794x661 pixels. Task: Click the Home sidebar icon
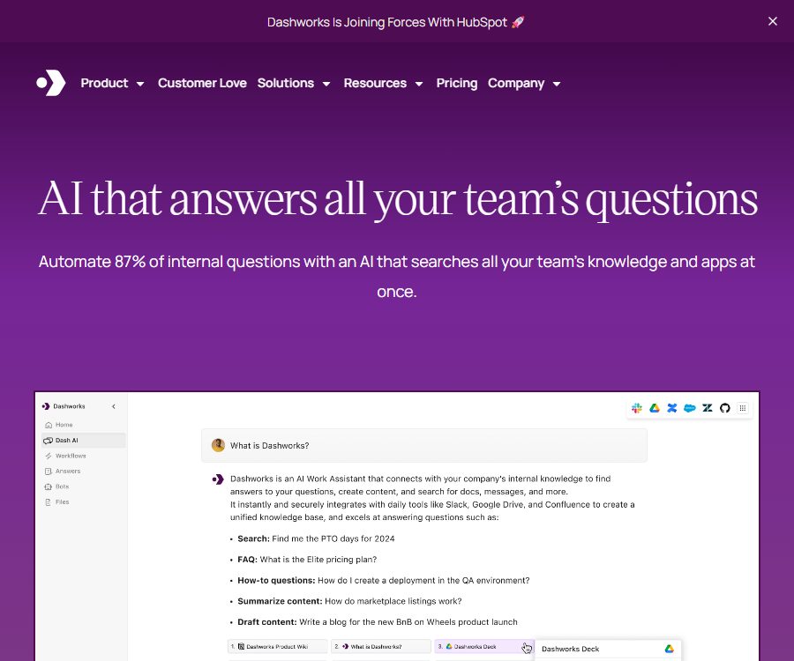pos(49,425)
